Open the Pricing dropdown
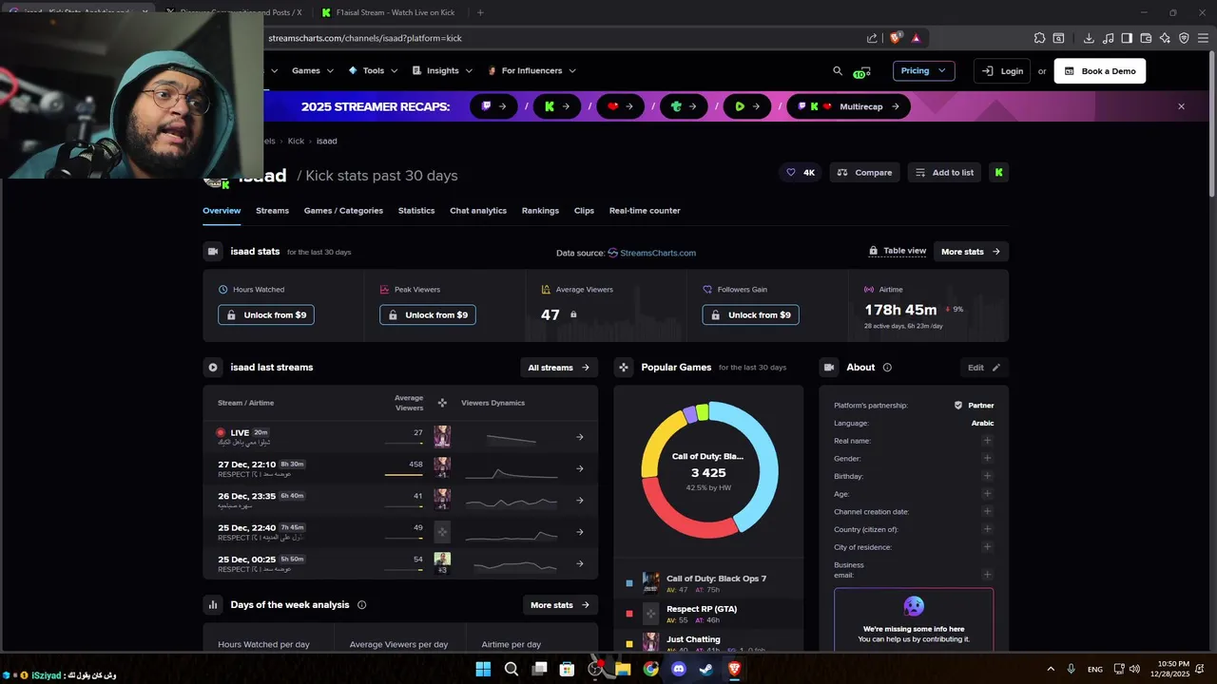 point(923,70)
